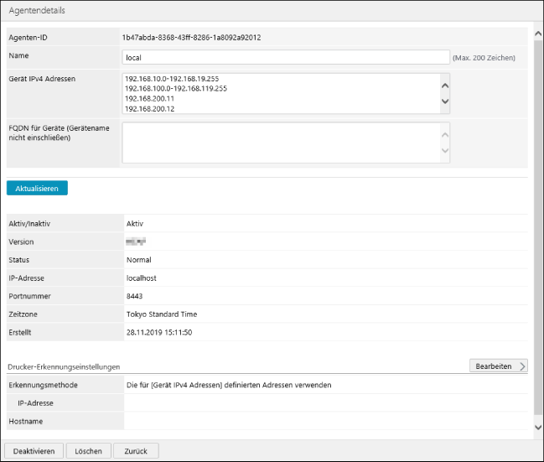Click the Deaktivieren button

[x=34, y=451]
